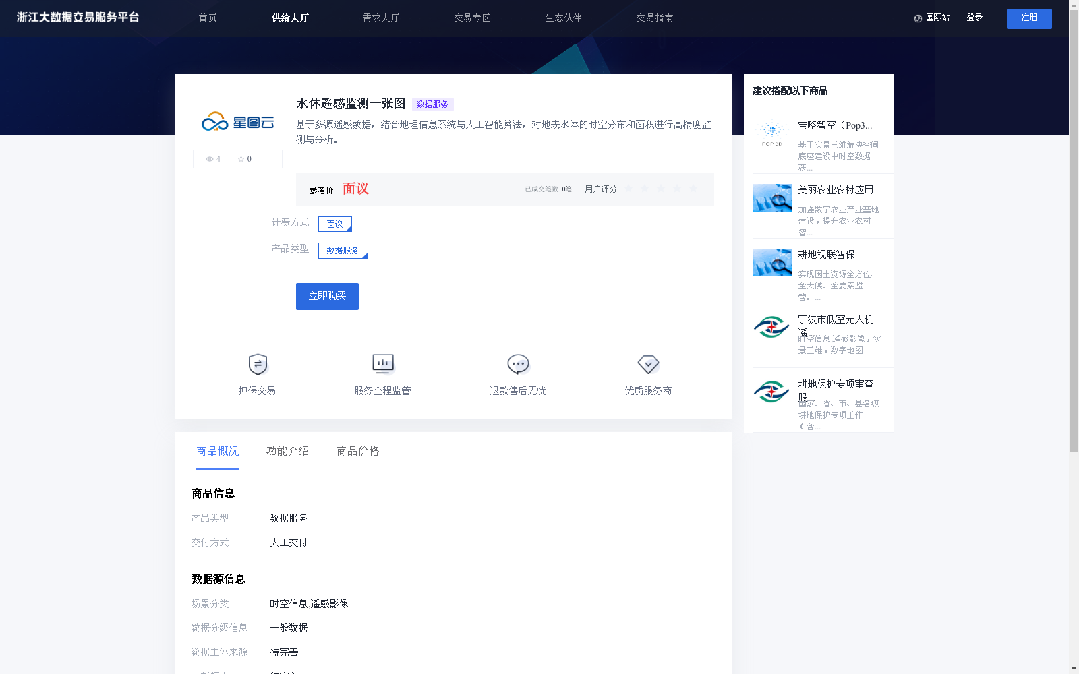The height and width of the screenshot is (674, 1079).
Task: Open 交易专区 navigation item
Action: click(x=472, y=18)
